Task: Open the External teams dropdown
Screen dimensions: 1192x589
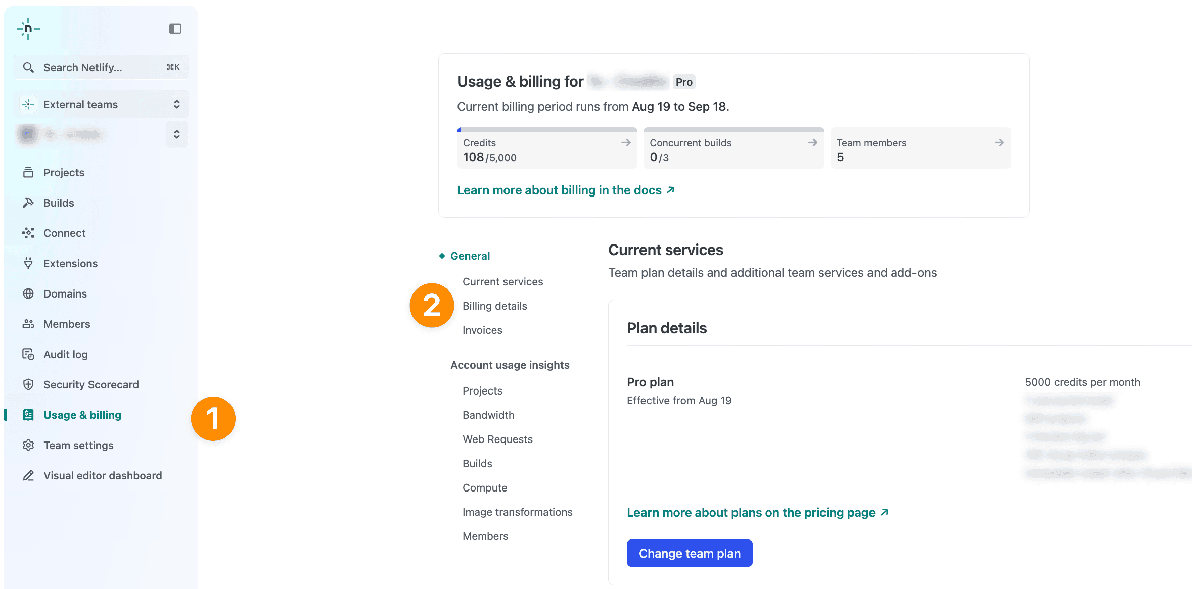Action: 101,104
